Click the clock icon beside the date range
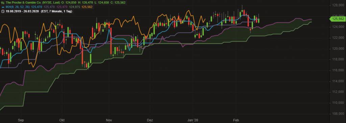Viewport: 346px width, 123px height. click(2, 11)
